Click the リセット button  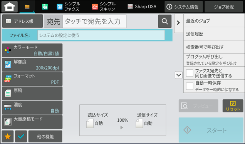[x=233, y=106]
